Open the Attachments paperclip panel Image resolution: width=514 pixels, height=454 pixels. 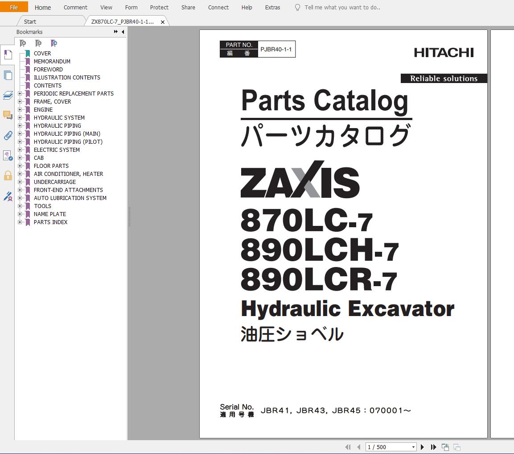tap(8, 135)
